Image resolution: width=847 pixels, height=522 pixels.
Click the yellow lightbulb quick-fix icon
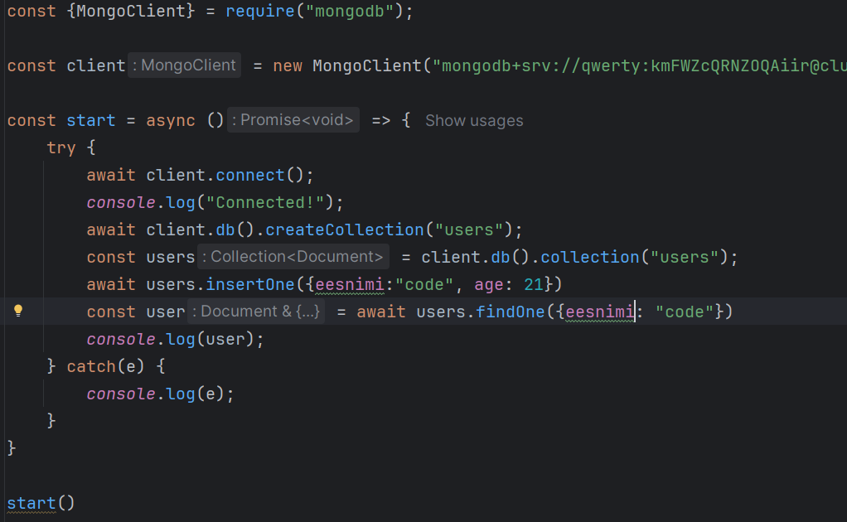point(18,312)
